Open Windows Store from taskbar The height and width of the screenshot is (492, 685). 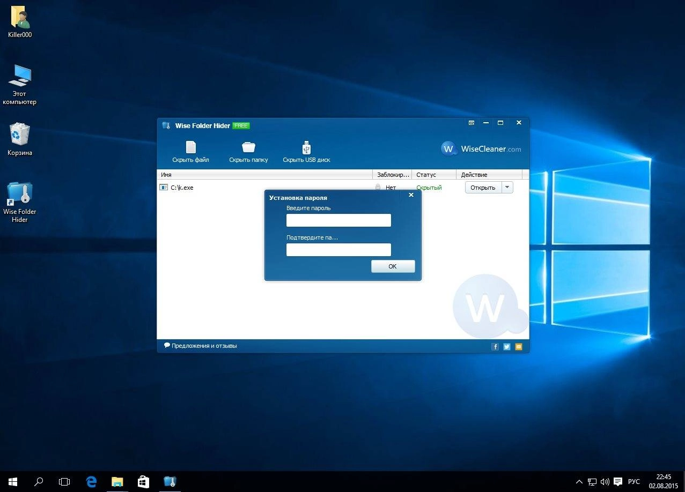tap(143, 482)
